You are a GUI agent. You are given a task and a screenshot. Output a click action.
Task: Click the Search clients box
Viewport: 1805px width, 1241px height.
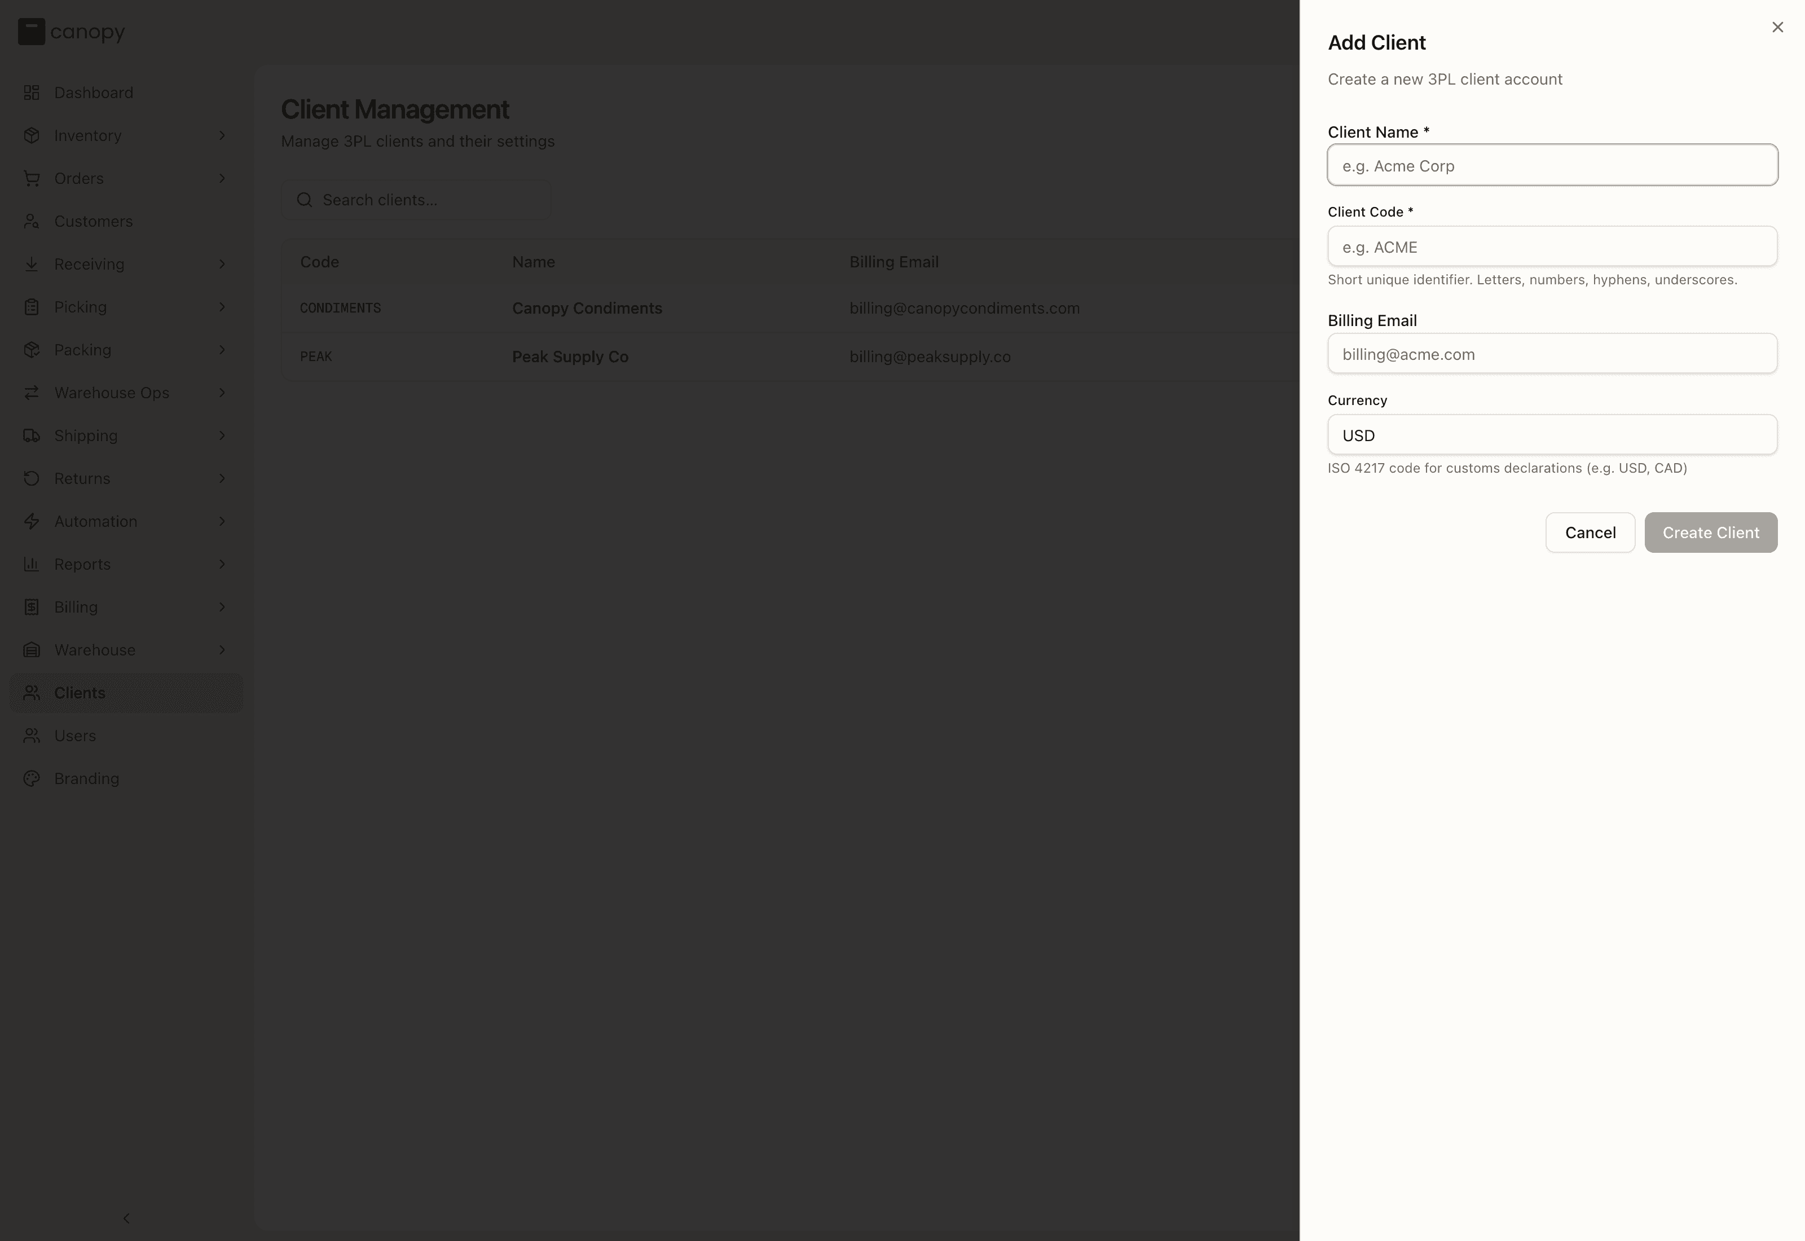(x=416, y=200)
